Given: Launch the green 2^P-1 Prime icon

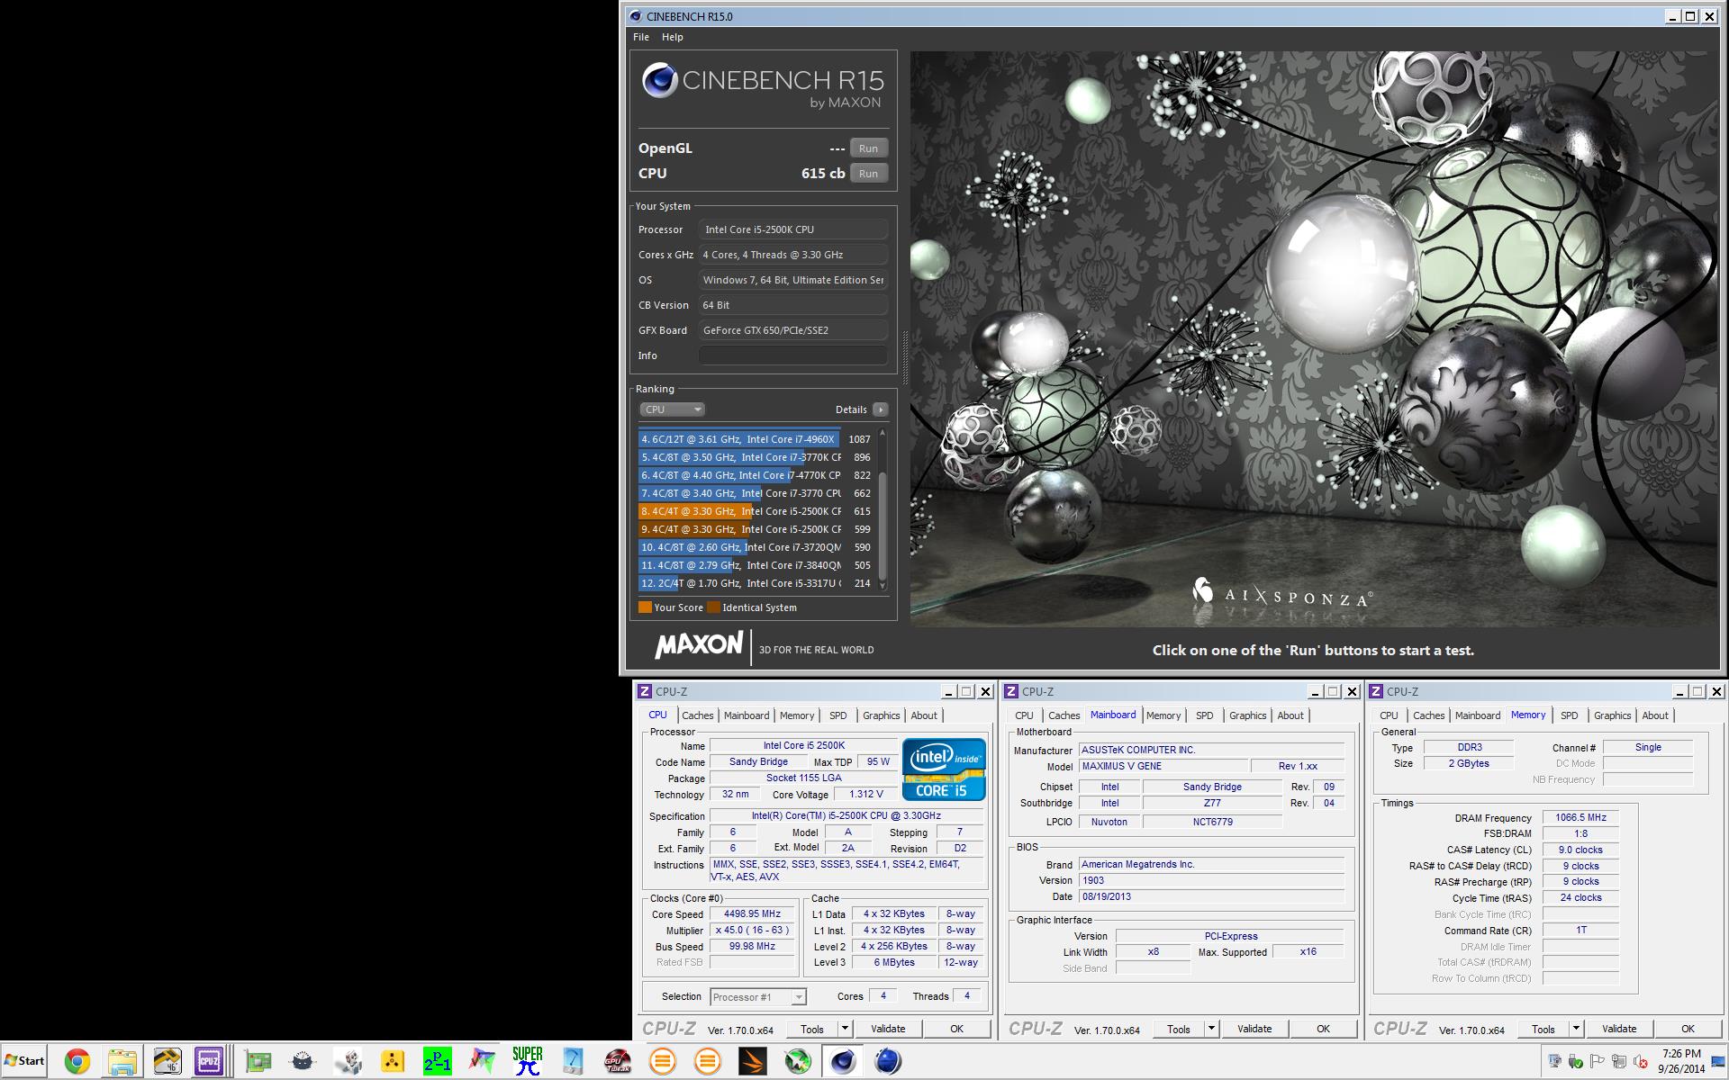Looking at the screenshot, I should pyautogui.click(x=438, y=1062).
